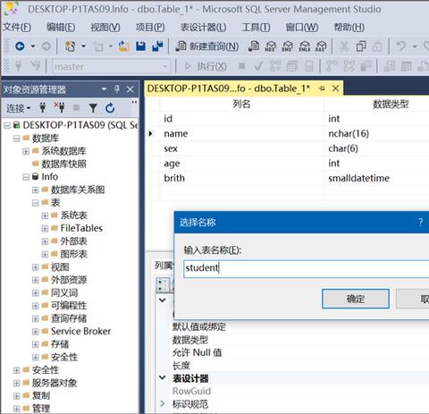
Task: Open the 编辑(E) menu
Action: 61,28
